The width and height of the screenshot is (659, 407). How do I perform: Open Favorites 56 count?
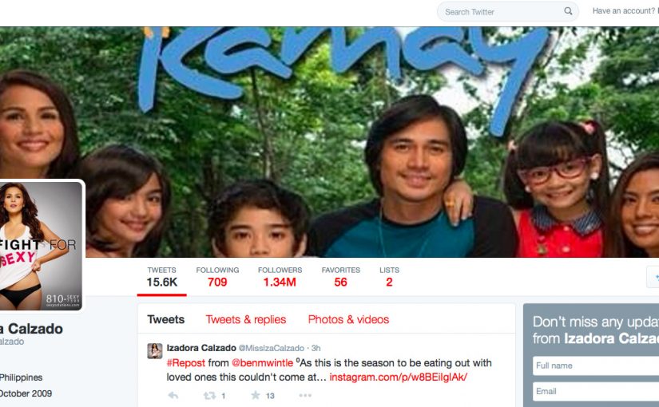click(341, 277)
